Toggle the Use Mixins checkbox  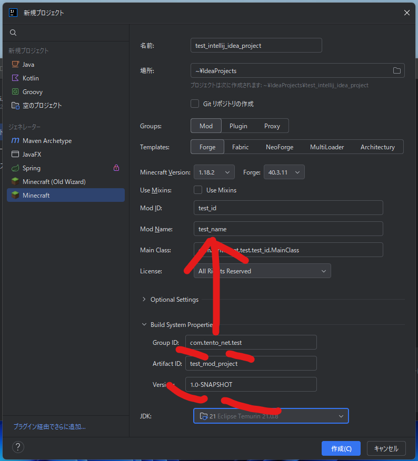tap(198, 190)
